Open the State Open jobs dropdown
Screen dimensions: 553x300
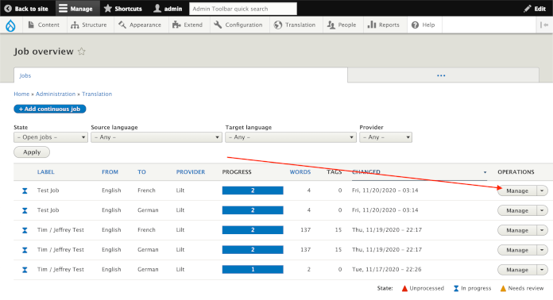[x=51, y=137]
